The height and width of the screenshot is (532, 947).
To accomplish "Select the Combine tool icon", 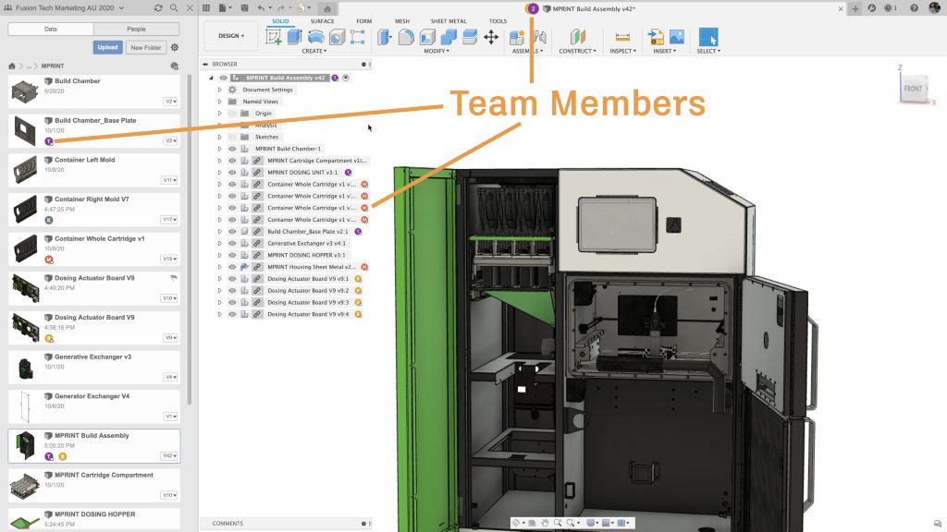I will 449,37.
